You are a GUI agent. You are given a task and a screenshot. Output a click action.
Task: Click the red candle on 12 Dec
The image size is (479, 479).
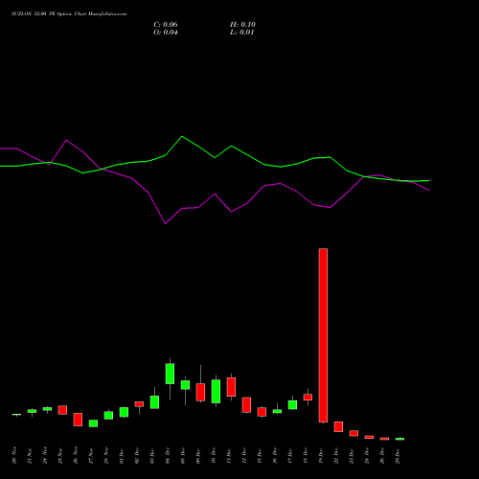(246, 405)
